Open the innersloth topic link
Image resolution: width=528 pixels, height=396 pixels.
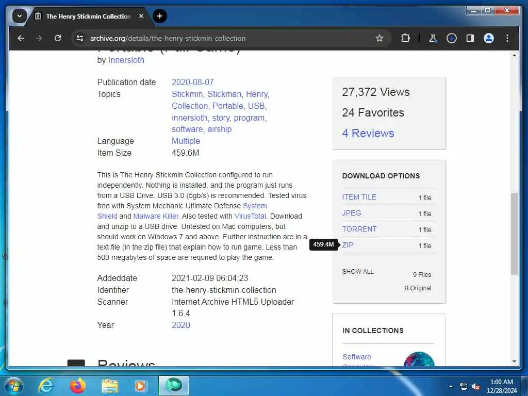click(x=190, y=118)
